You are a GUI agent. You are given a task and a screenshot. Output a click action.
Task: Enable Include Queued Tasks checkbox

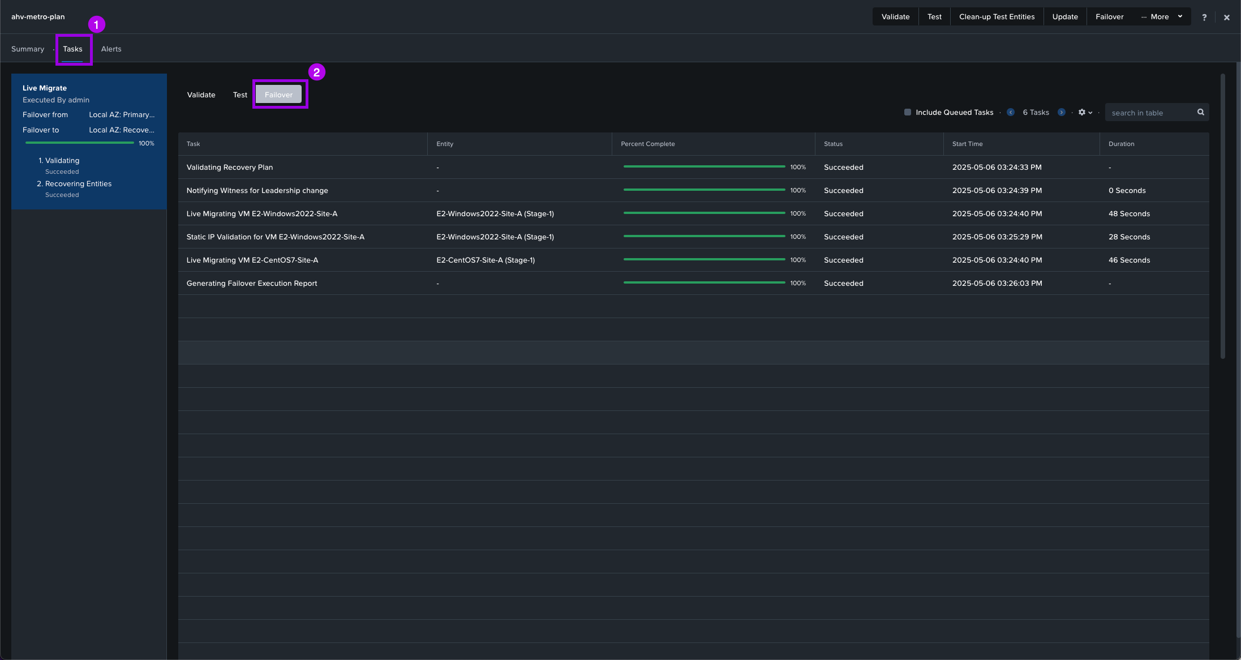(x=908, y=112)
